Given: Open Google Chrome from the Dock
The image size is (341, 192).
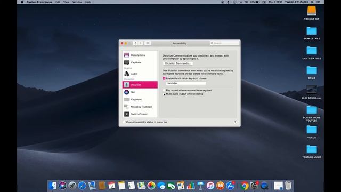Looking at the screenshot, I should (245, 186).
